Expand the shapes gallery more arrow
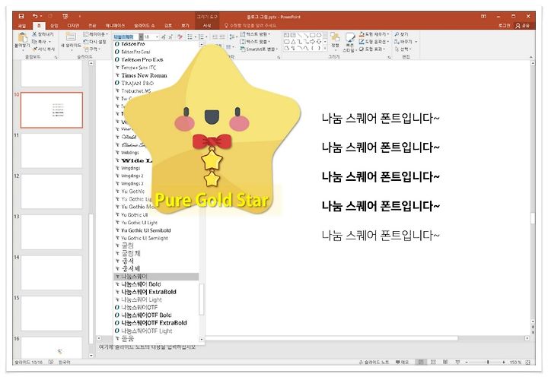This screenshot has height=377, width=548. point(325,49)
